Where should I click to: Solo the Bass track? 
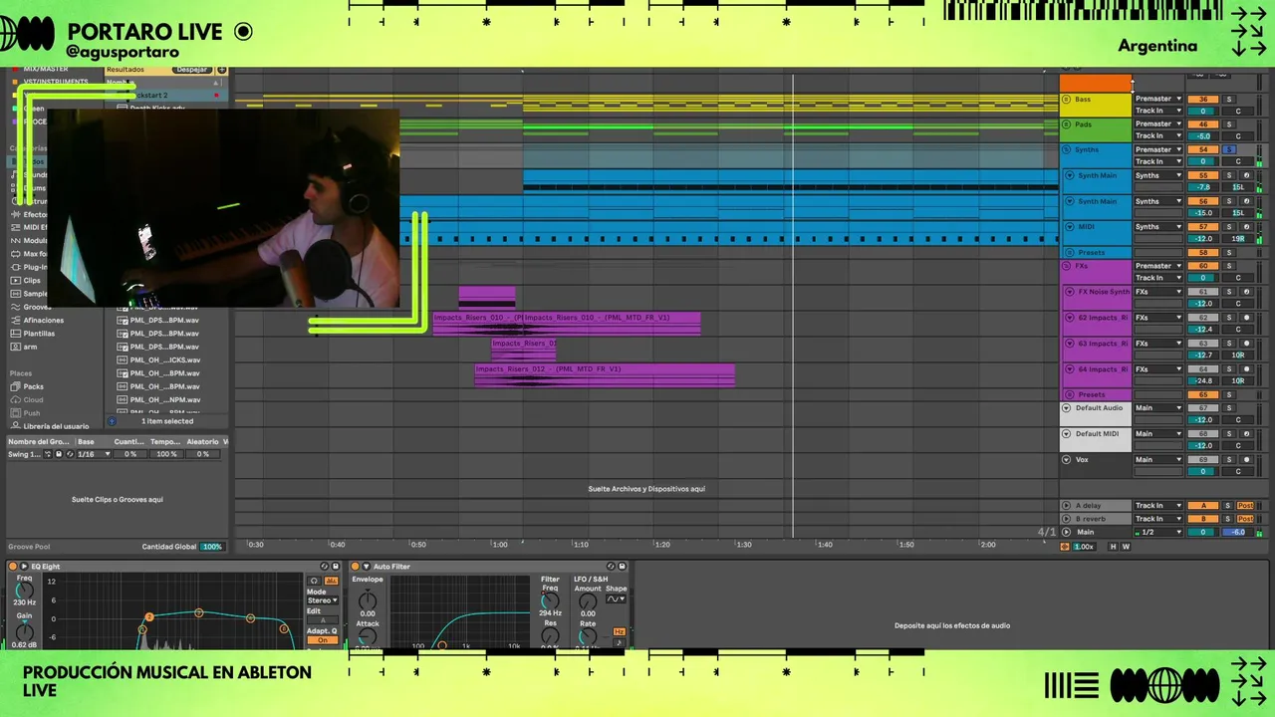click(x=1229, y=100)
